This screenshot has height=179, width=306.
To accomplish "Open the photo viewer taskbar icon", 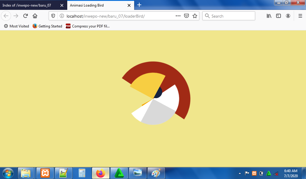I will coord(138,173).
